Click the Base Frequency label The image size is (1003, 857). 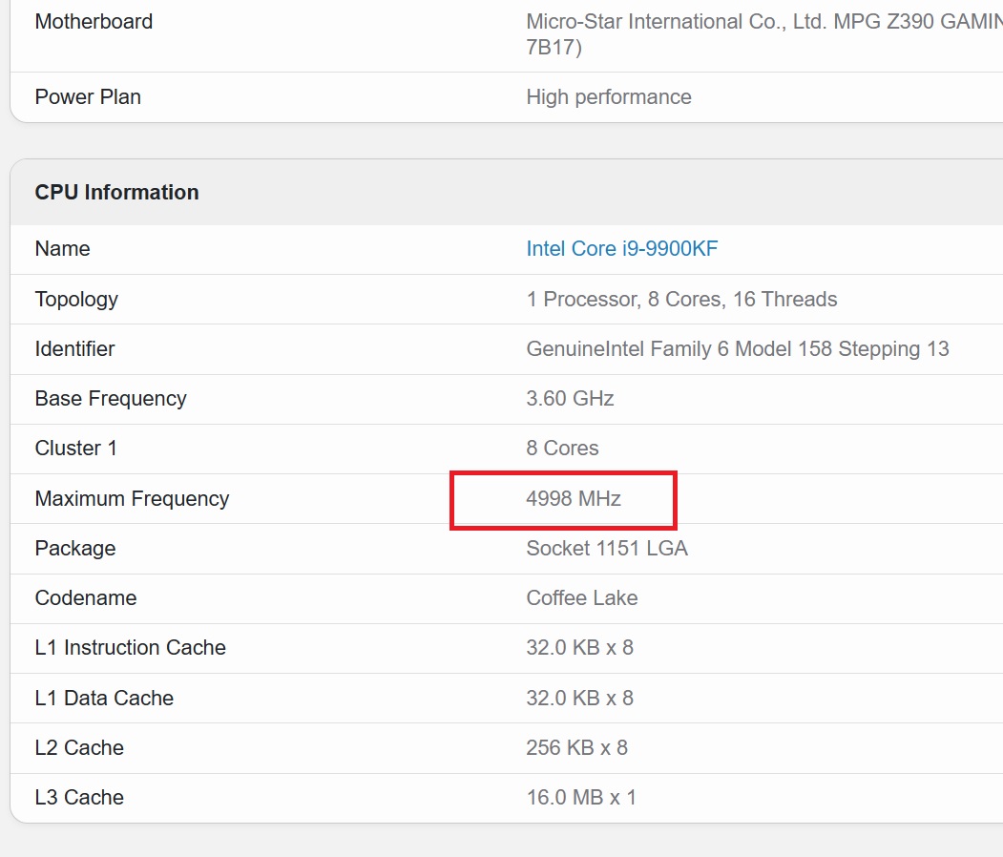111,399
